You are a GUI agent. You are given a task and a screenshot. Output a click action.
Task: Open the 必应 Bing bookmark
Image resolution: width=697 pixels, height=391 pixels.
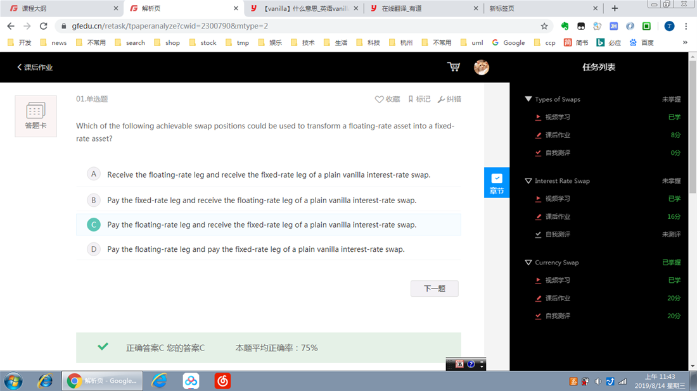[x=608, y=42]
